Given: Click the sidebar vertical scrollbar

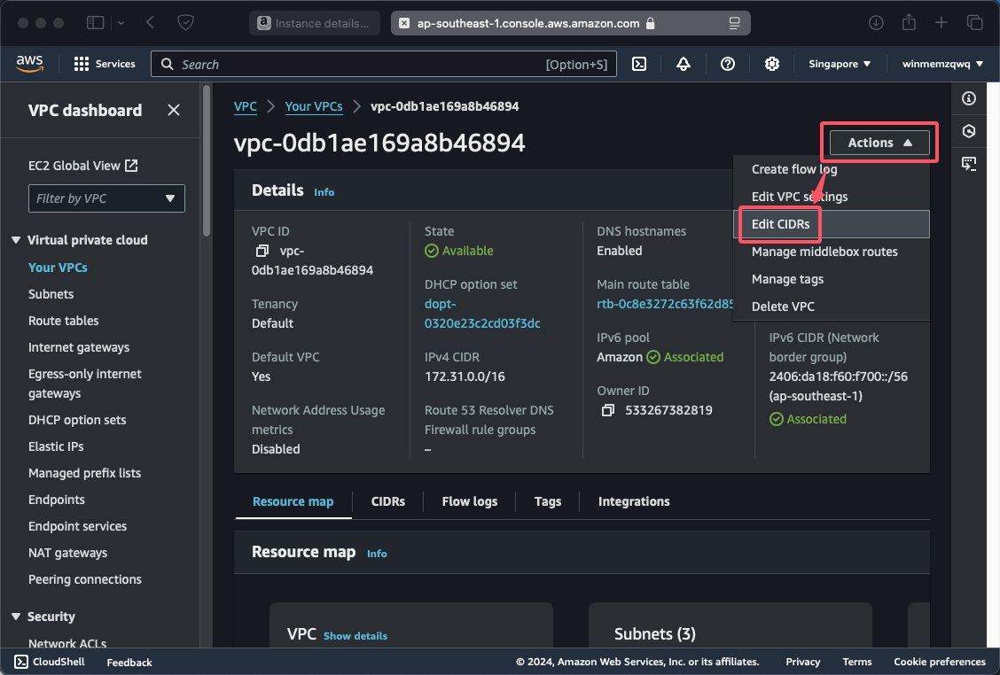Looking at the screenshot, I should click(206, 162).
